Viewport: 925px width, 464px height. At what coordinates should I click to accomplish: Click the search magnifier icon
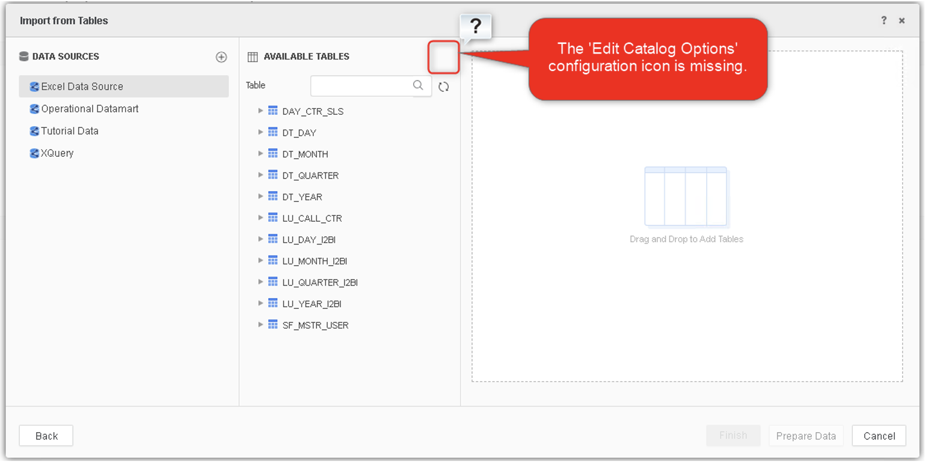tap(418, 85)
